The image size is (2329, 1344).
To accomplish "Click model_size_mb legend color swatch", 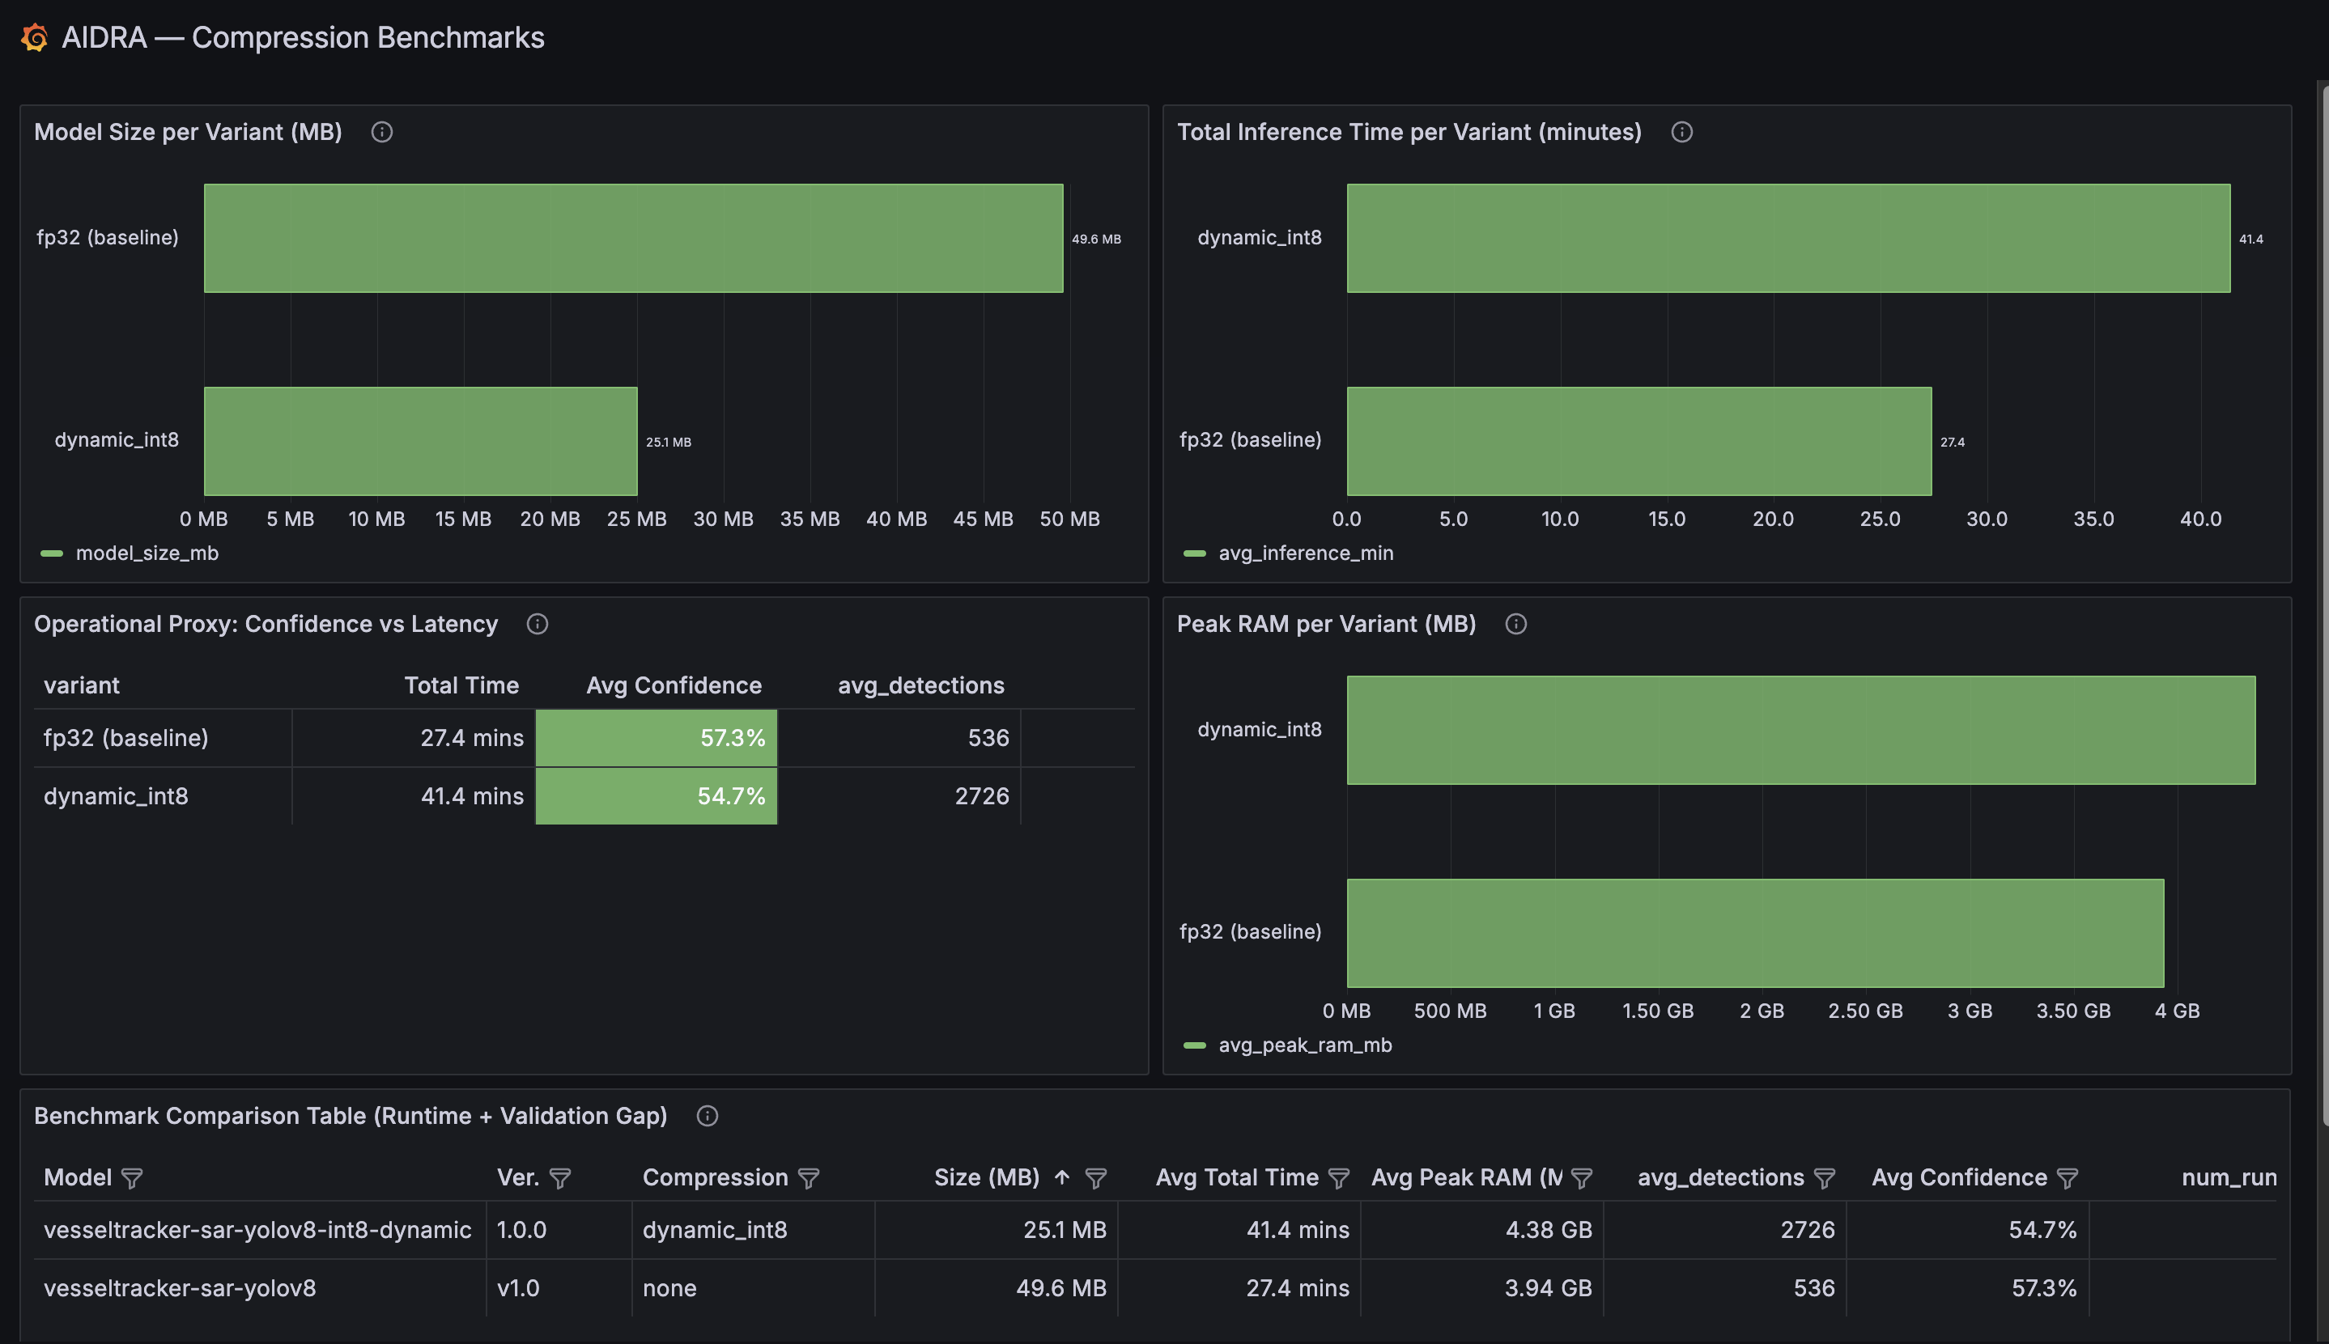I will 52,553.
